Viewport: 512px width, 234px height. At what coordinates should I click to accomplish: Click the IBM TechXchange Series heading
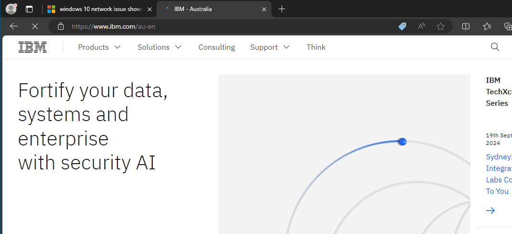[x=499, y=92]
